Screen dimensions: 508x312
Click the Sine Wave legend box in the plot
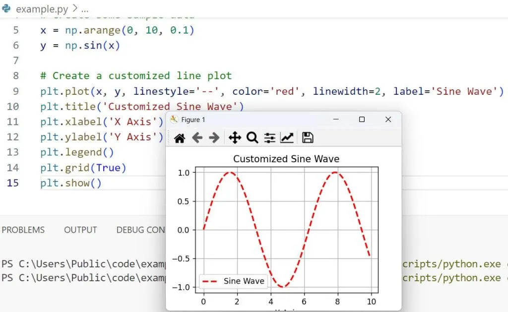[x=233, y=281]
